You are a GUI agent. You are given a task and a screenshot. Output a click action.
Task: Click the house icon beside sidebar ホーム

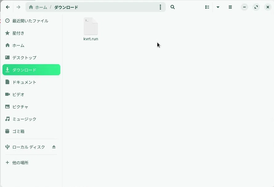pos(7,45)
